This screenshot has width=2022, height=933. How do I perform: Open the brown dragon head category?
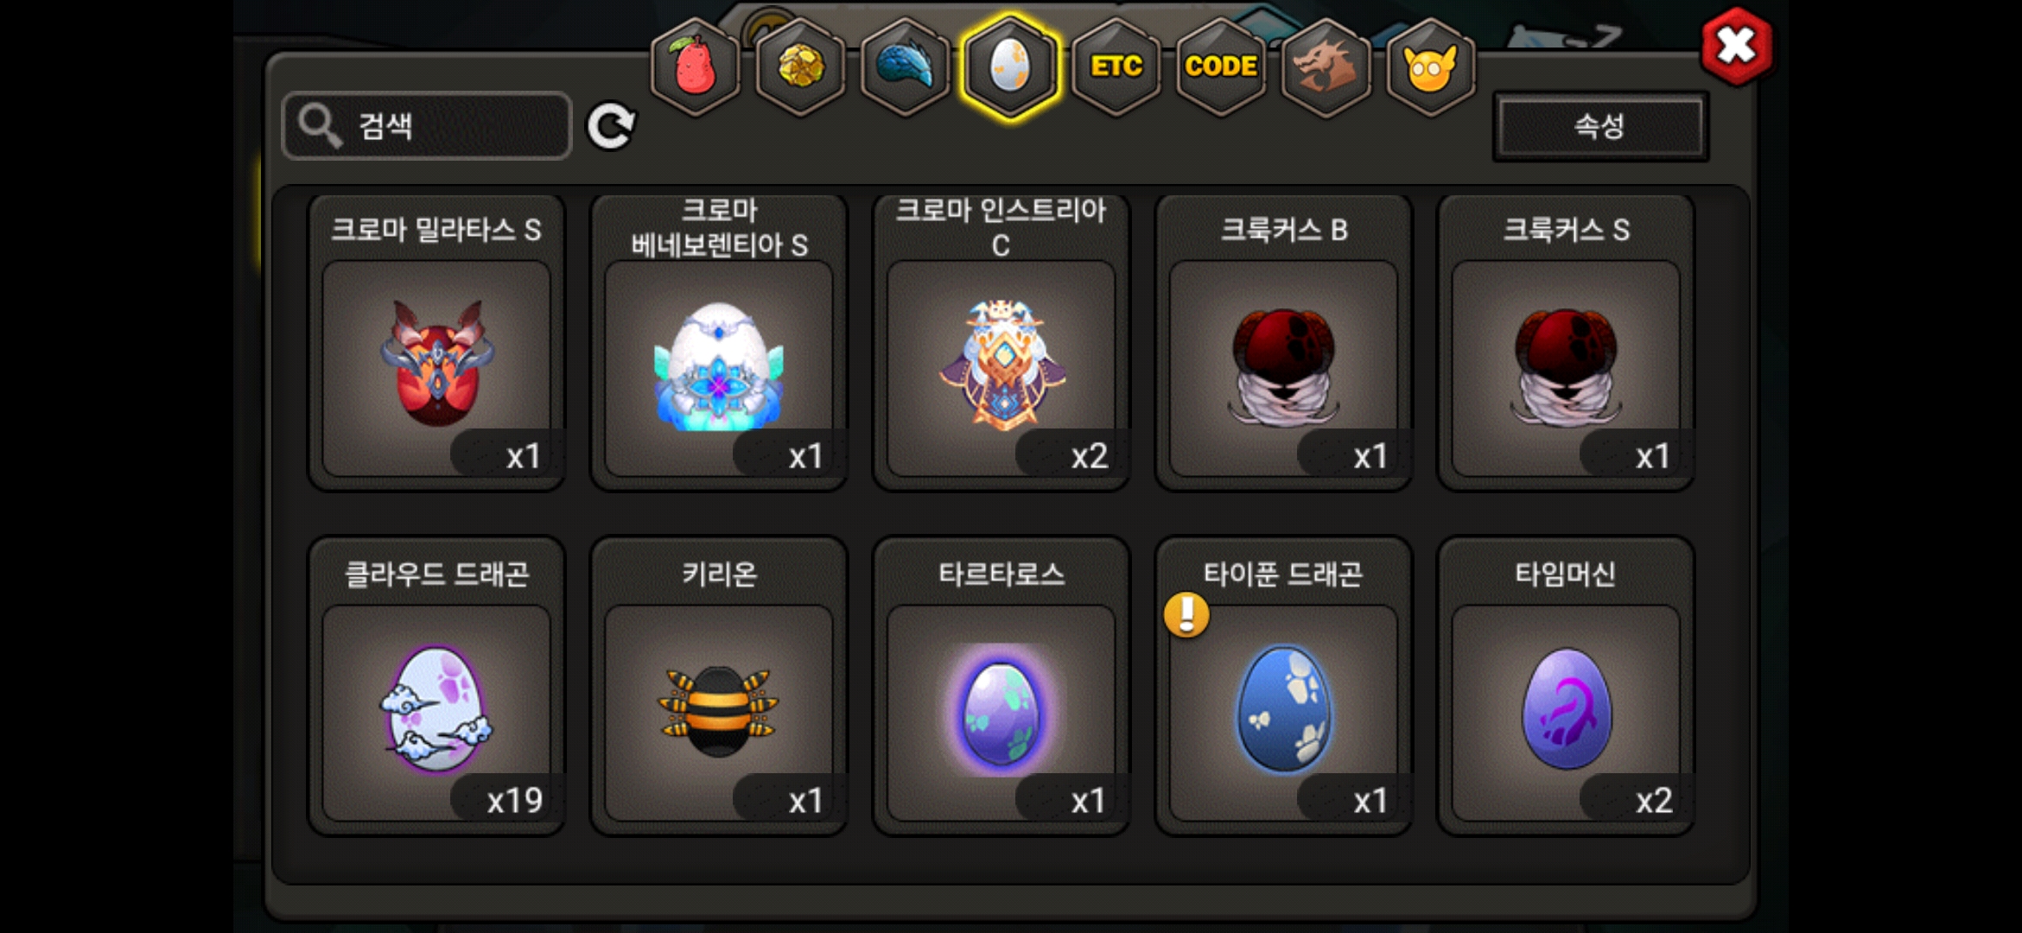(1326, 67)
